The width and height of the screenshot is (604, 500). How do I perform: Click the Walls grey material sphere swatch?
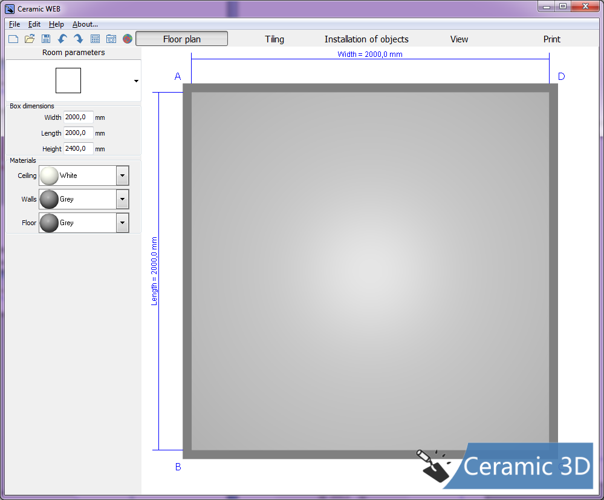click(x=49, y=199)
